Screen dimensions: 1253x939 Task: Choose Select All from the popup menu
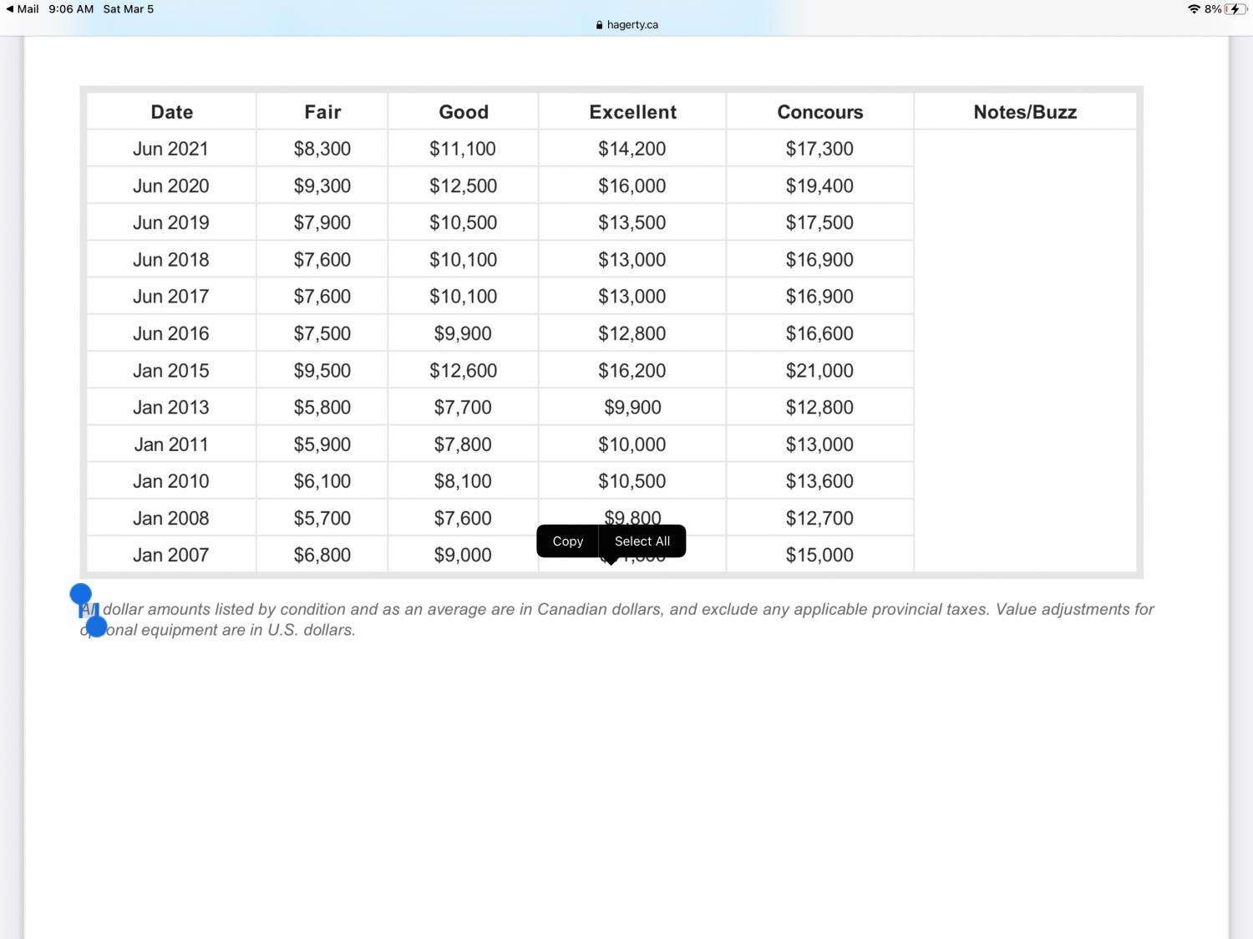click(x=642, y=541)
